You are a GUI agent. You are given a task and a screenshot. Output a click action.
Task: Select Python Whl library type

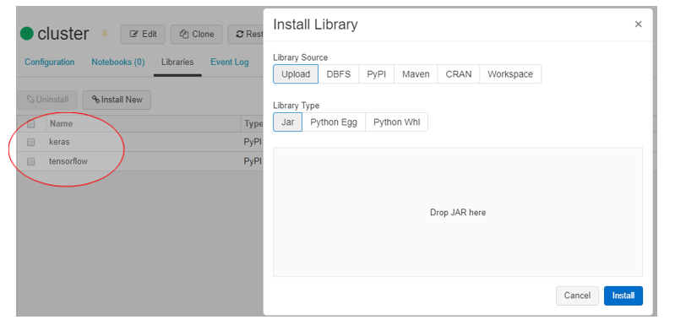pos(396,122)
